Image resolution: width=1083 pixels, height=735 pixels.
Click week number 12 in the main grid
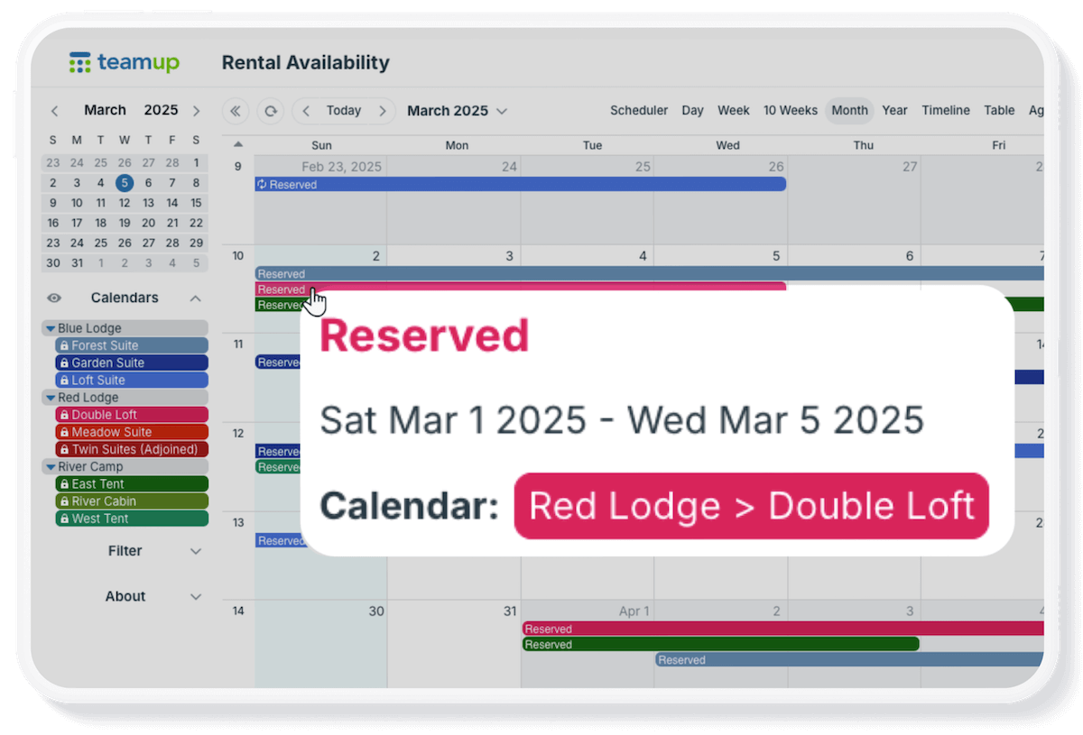pyautogui.click(x=238, y=433)
